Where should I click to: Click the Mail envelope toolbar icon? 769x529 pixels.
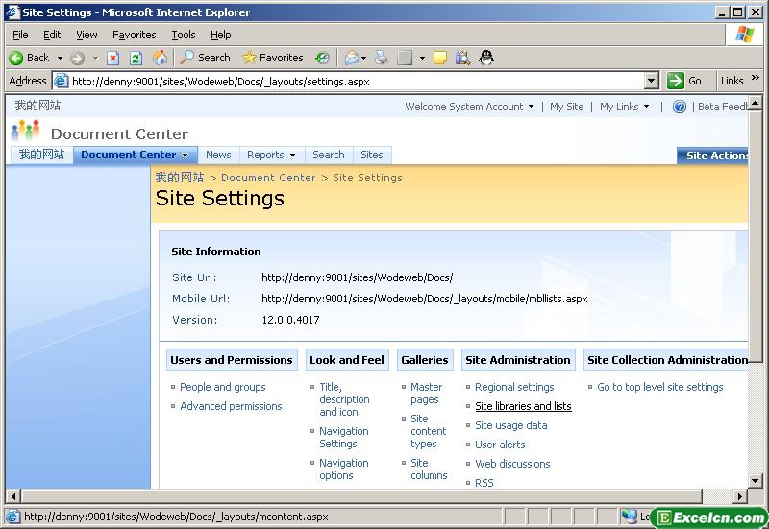pyautogui.click(x=351, y=58)
